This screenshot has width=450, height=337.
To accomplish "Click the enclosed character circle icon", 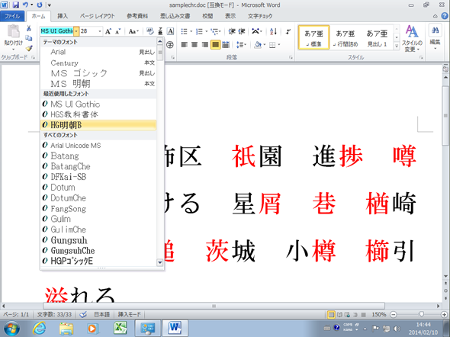I will coord(170,45).
